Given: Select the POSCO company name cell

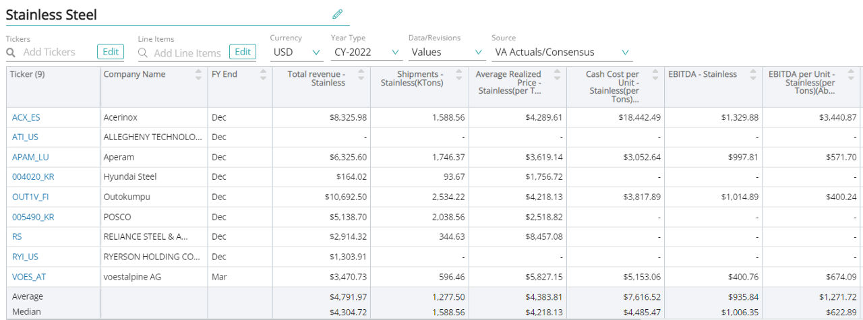Looking at the screenshot, I should pyautogui.click(x=154, y=217).
